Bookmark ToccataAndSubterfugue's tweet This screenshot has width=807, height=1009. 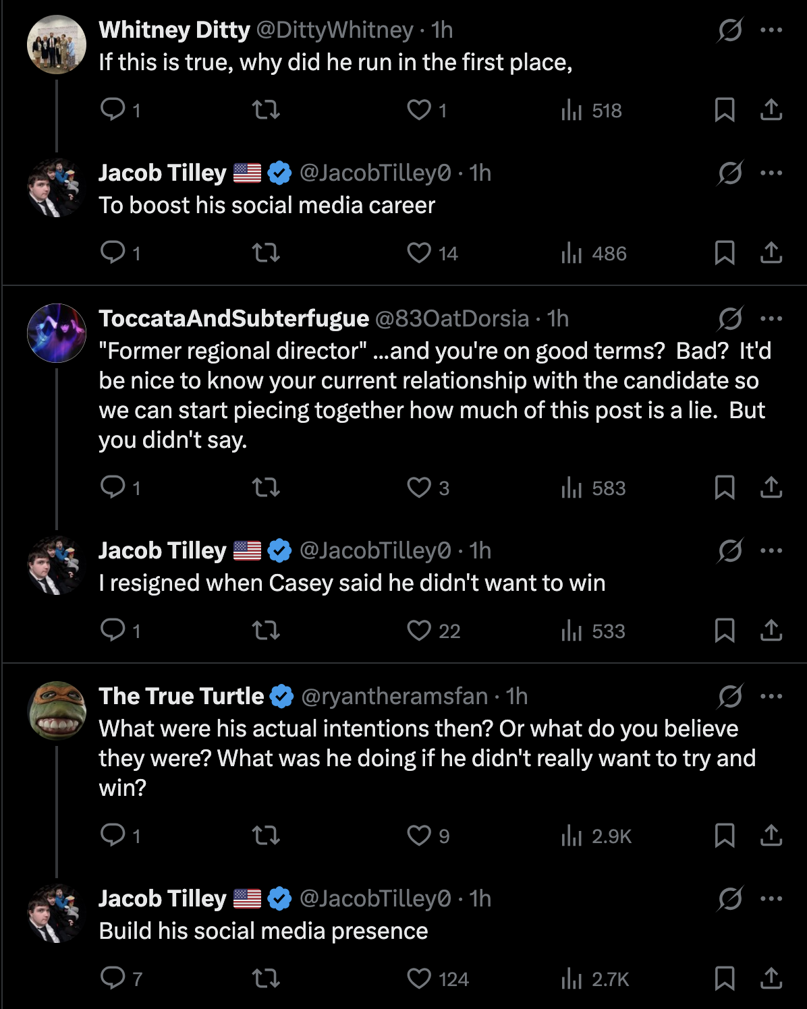pyautogui.click(x=724, y=488)
